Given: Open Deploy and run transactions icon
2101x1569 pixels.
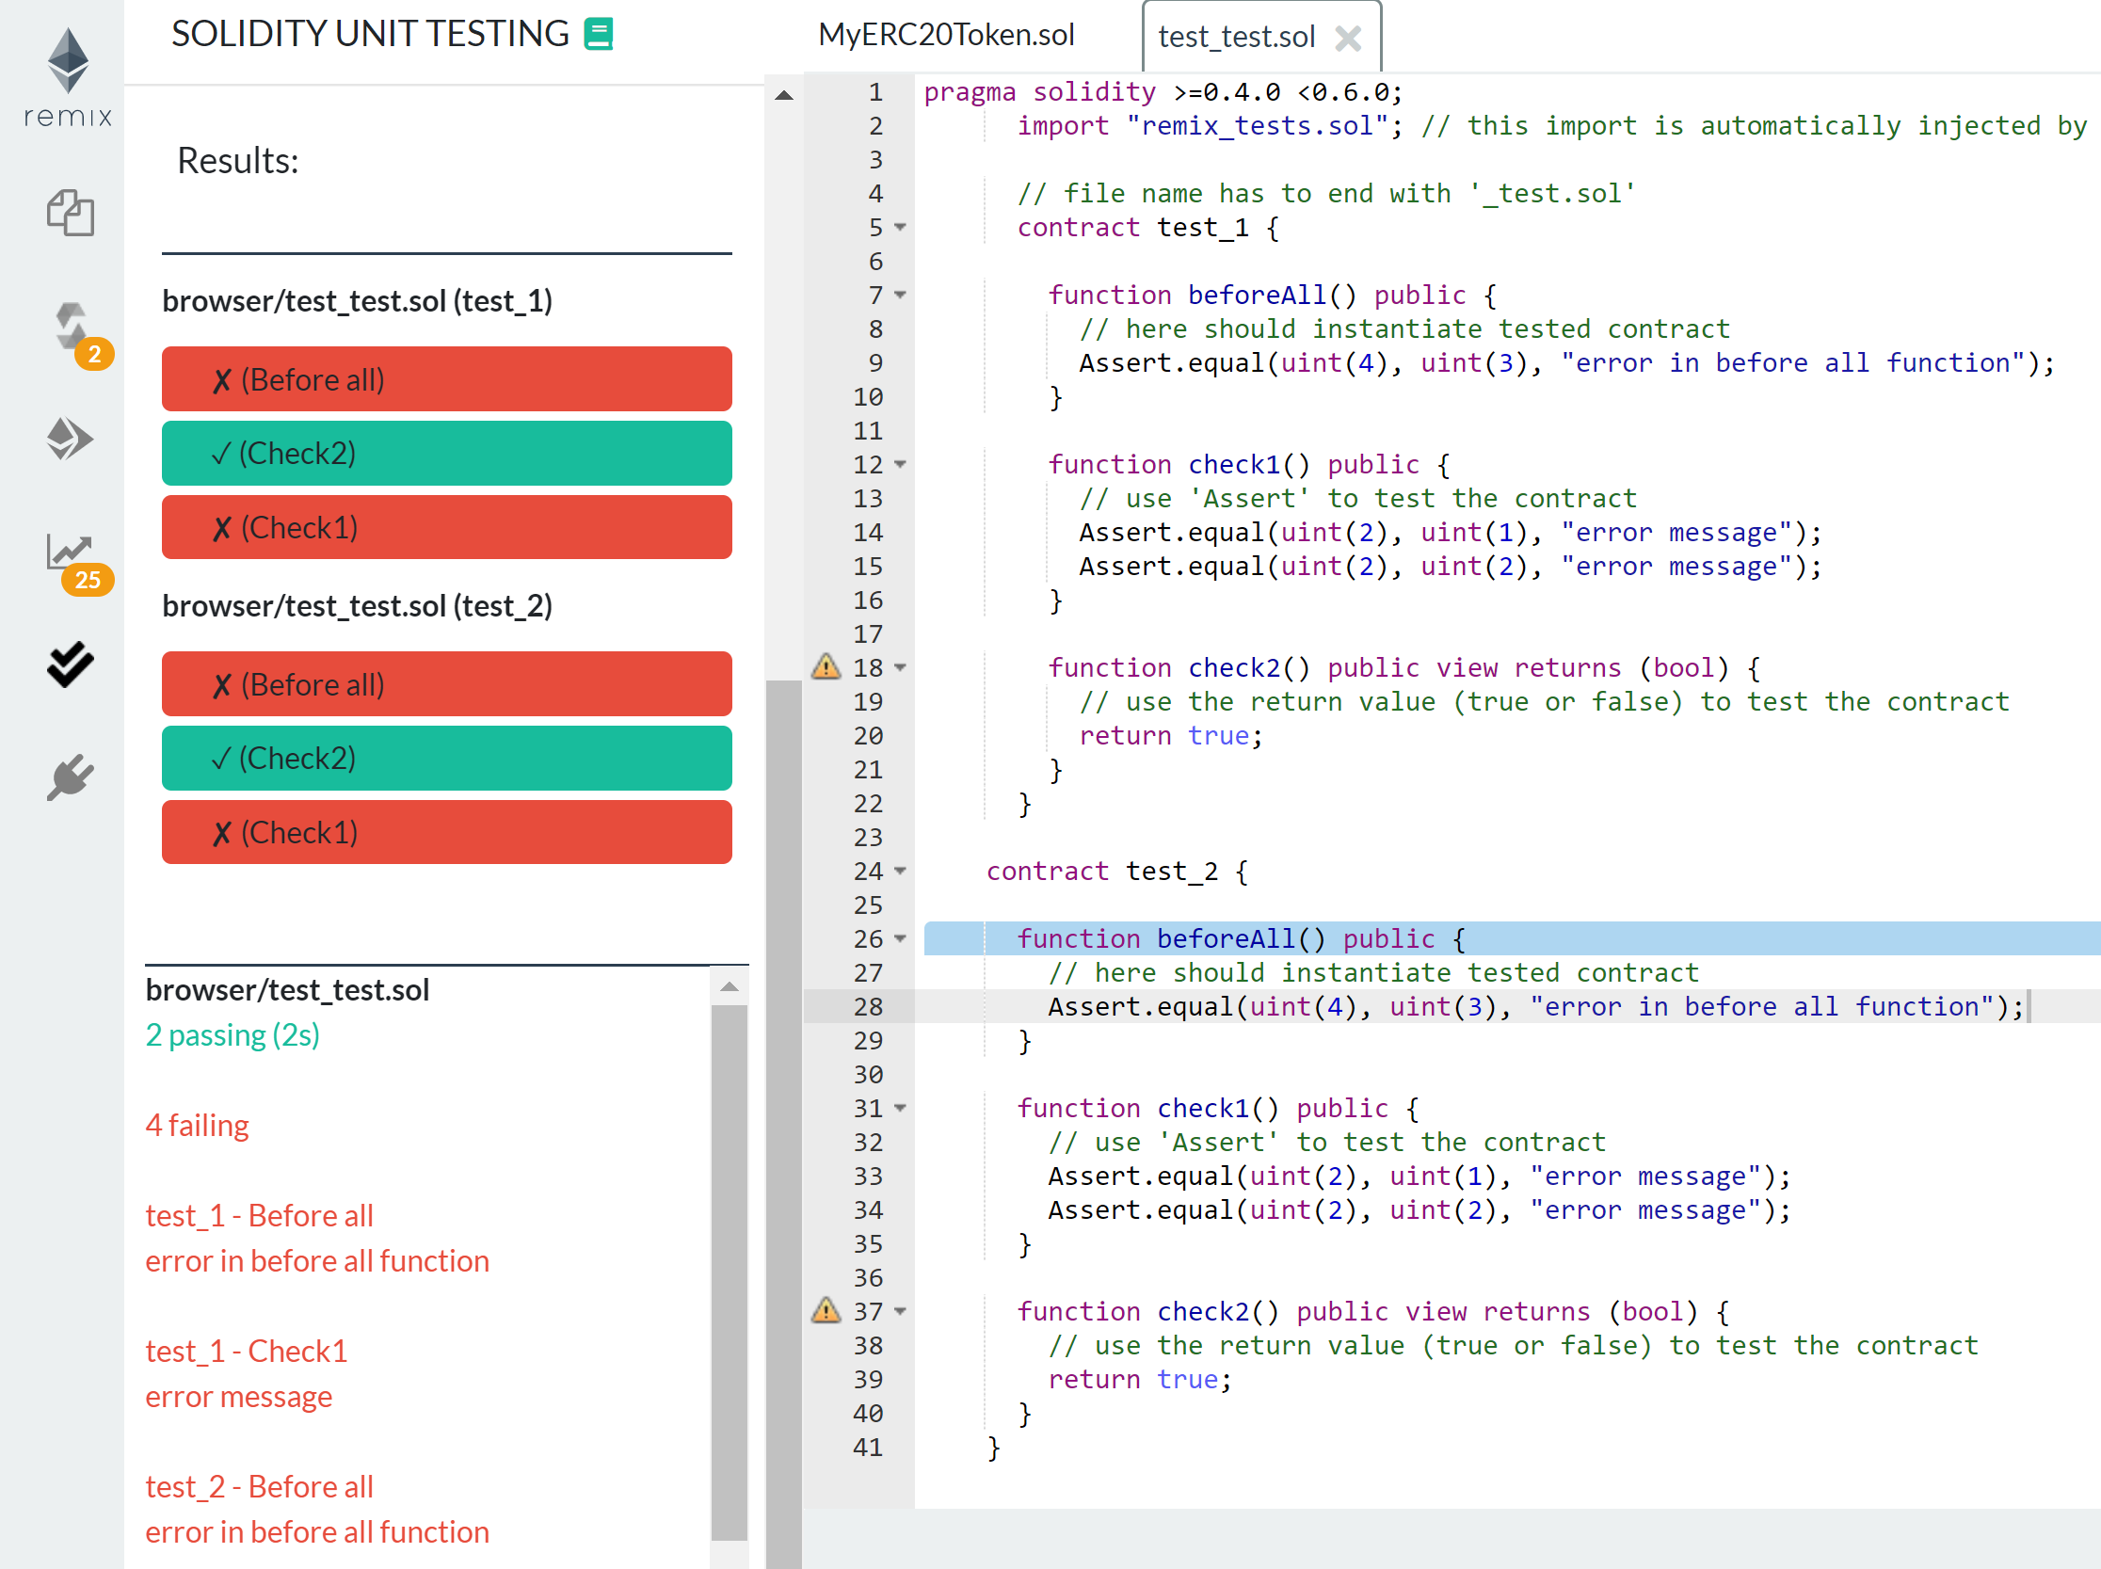Looking at the screenshot, I should pyautogui.click(x=70, y=439).
